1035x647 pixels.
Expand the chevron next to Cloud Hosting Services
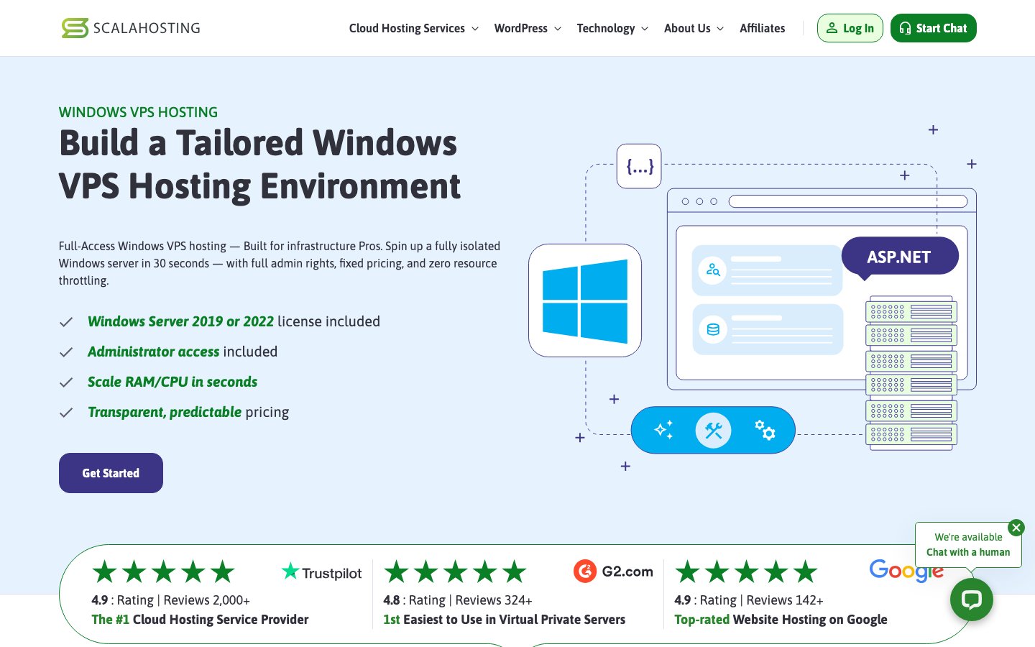tap(474, 29)
